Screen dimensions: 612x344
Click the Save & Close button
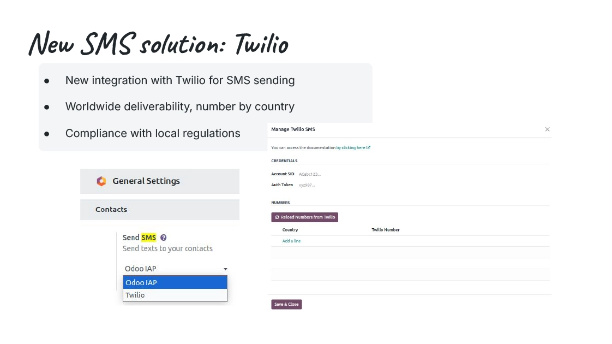click(286, 304)
